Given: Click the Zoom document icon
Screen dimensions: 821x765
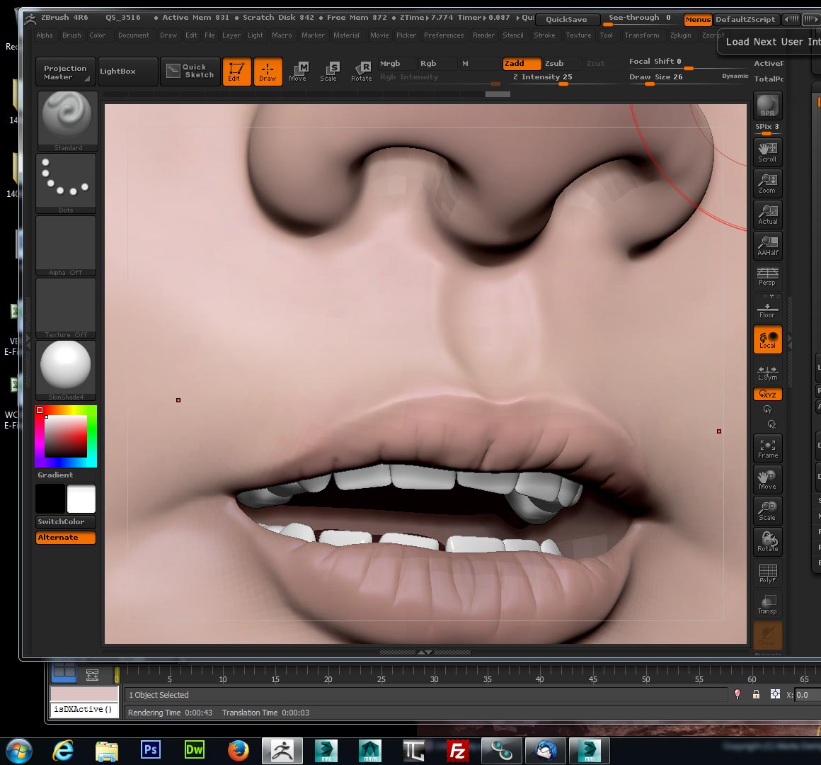Looking at the screenshot, I should tap(767, 182).
